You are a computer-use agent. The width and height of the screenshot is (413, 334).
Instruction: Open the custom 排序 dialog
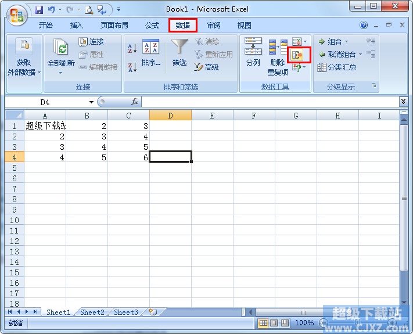click(150, 53)
